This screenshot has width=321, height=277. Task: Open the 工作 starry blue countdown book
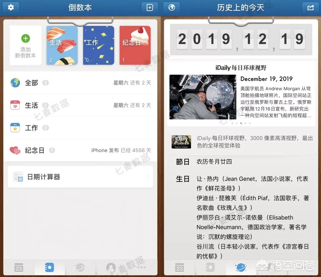[98, 45]
